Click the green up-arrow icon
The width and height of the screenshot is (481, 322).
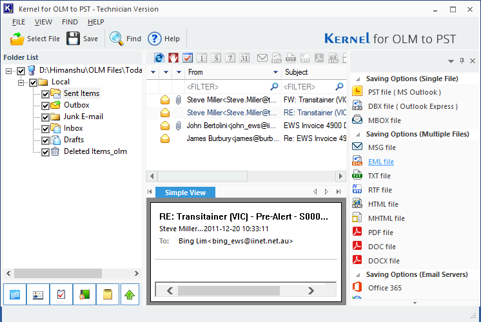(x=130, y=294)
